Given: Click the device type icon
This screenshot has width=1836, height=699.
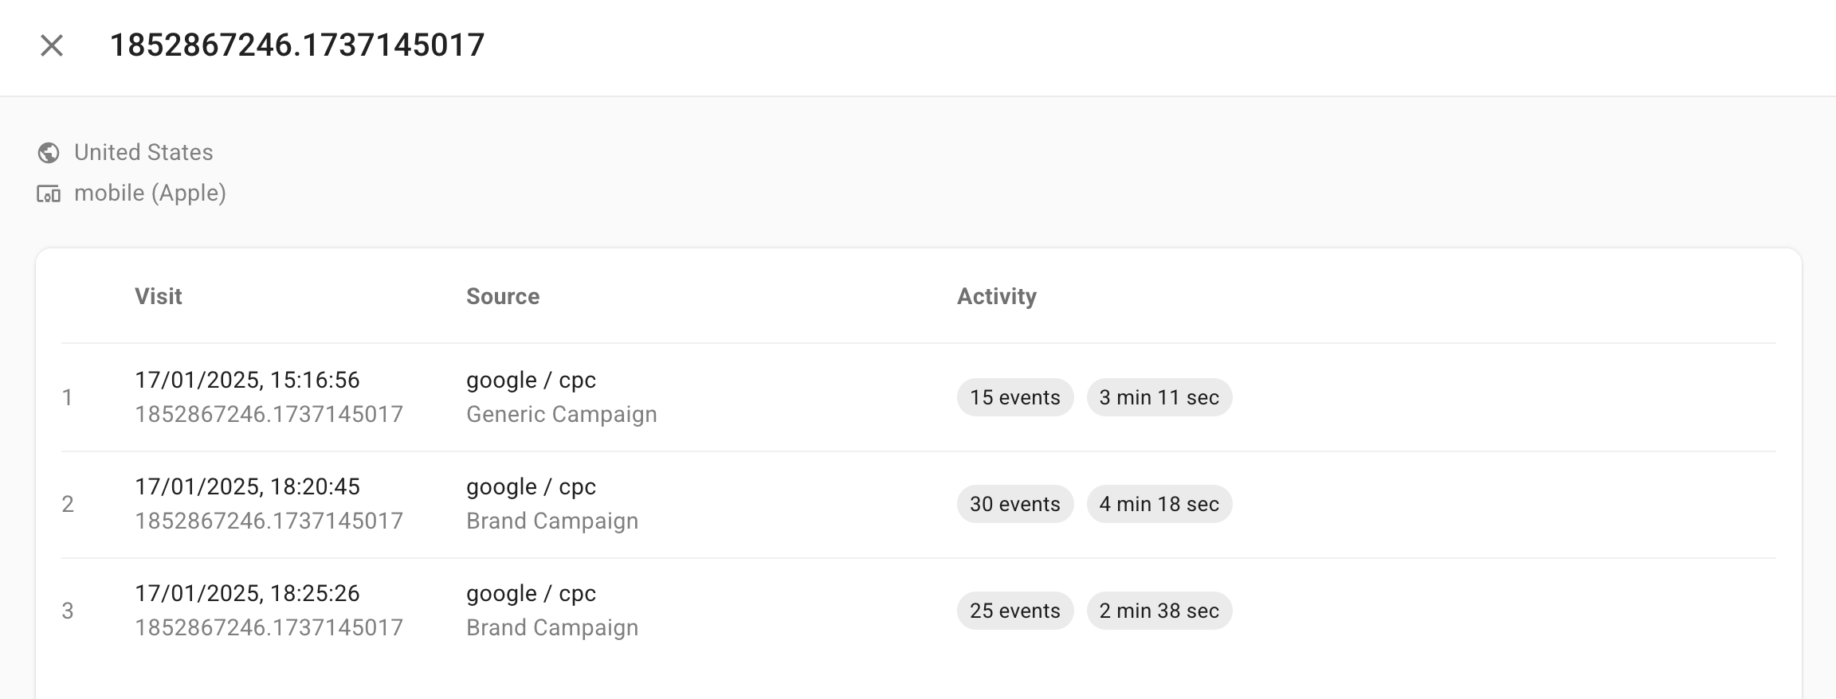Looking at the screenshot, I should point(49,193).
